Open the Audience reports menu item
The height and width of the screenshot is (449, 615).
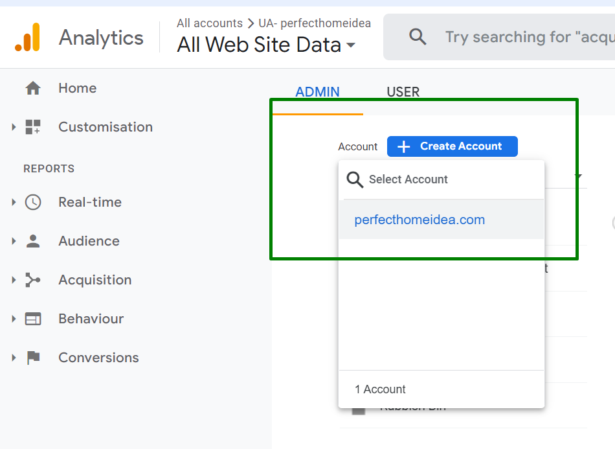coord(89,241)
